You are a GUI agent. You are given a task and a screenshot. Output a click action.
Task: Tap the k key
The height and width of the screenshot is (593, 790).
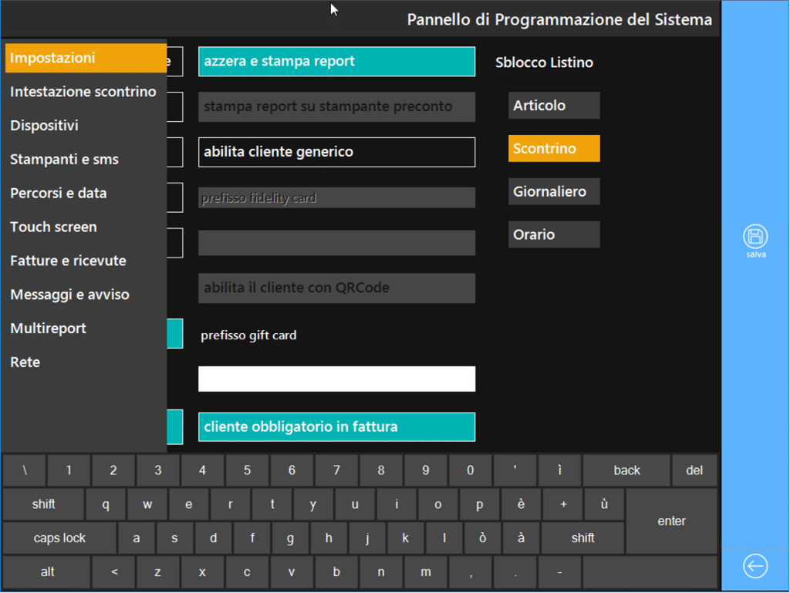pyautogui.click(x=405, y=538)
